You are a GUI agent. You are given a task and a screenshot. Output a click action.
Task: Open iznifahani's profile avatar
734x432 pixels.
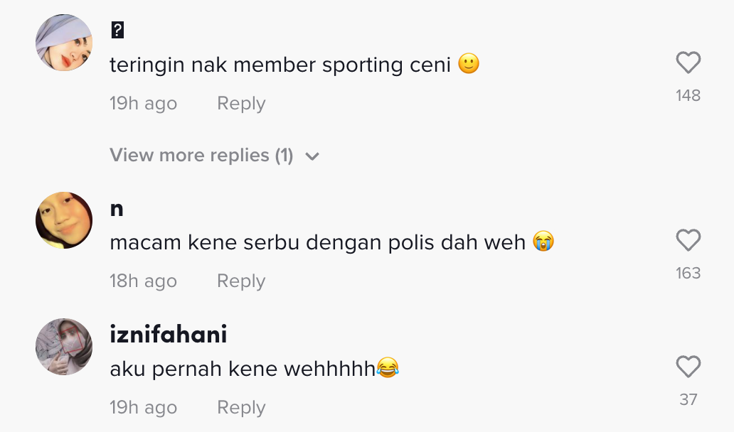pos(64,346)
